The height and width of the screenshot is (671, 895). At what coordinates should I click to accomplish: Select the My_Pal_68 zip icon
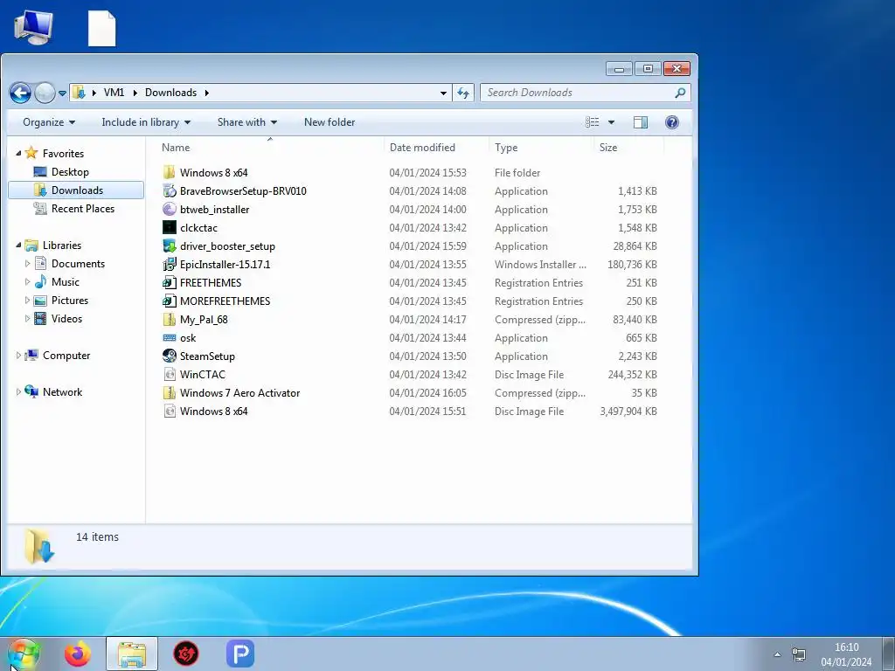169,320
